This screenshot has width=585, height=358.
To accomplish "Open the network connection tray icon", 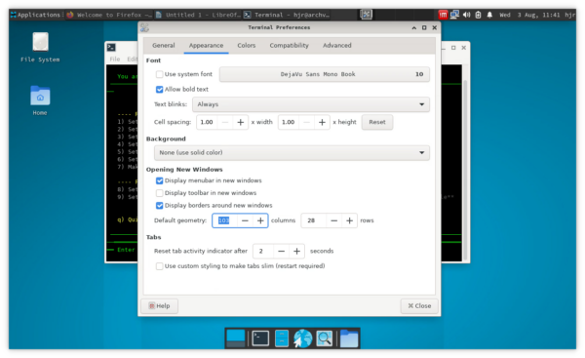I will [454, 15].
